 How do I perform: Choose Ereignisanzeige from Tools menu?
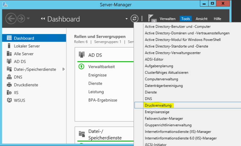157,112
